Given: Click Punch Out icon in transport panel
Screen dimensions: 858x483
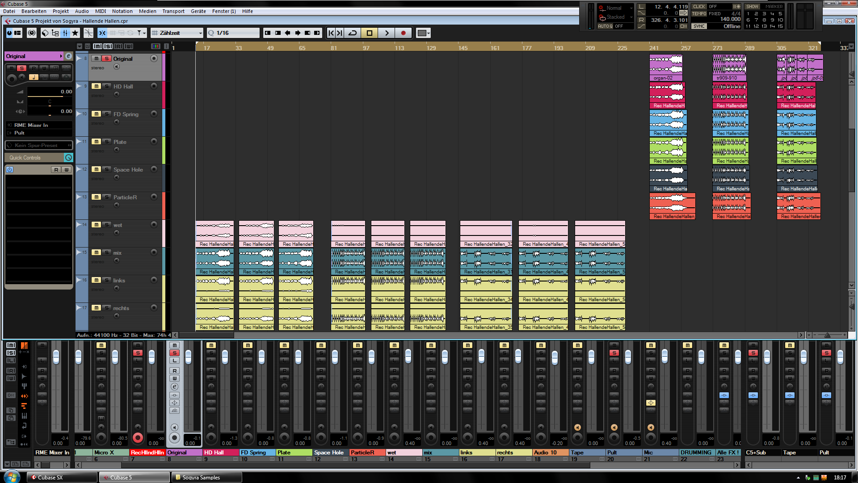Looking at the screenshot, I should coord(641,26).
